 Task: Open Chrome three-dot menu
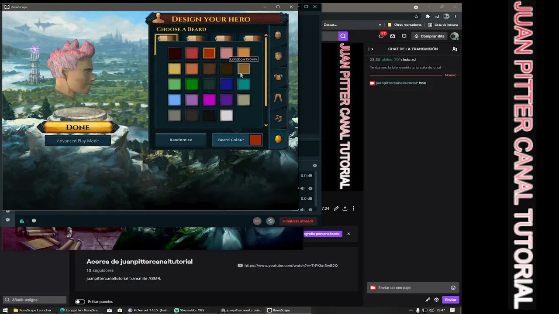click(x=455, y=16)
